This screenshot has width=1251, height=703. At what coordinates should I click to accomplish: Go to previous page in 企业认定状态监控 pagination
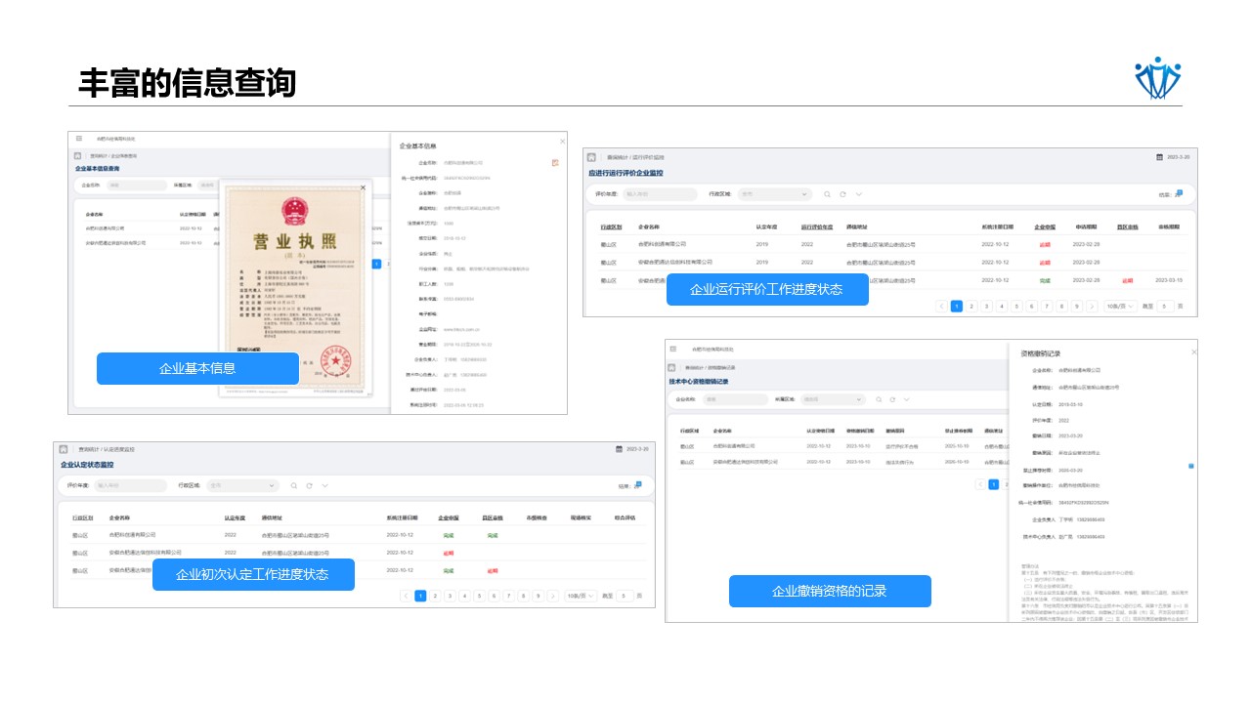click(x=406, y=596)
